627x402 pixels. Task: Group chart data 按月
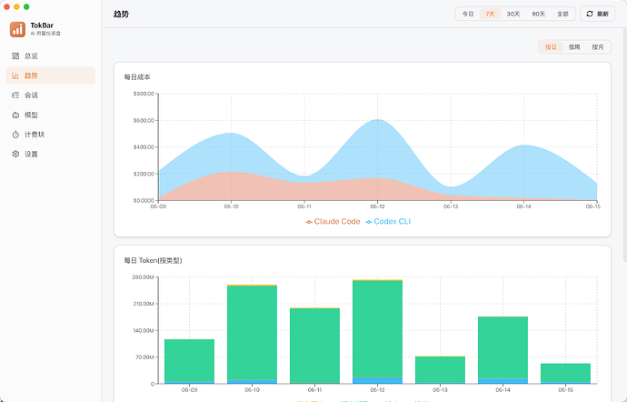coord(597,47)
